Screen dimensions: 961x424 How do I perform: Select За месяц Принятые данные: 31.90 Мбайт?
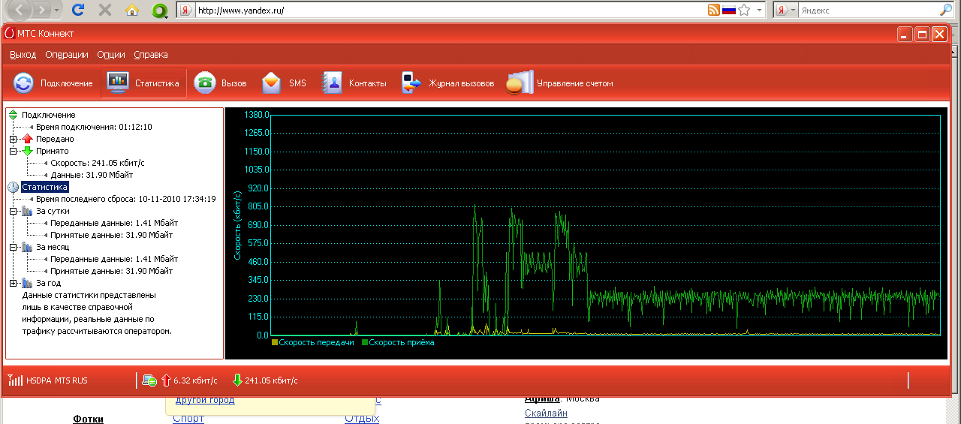click(111, 271)
